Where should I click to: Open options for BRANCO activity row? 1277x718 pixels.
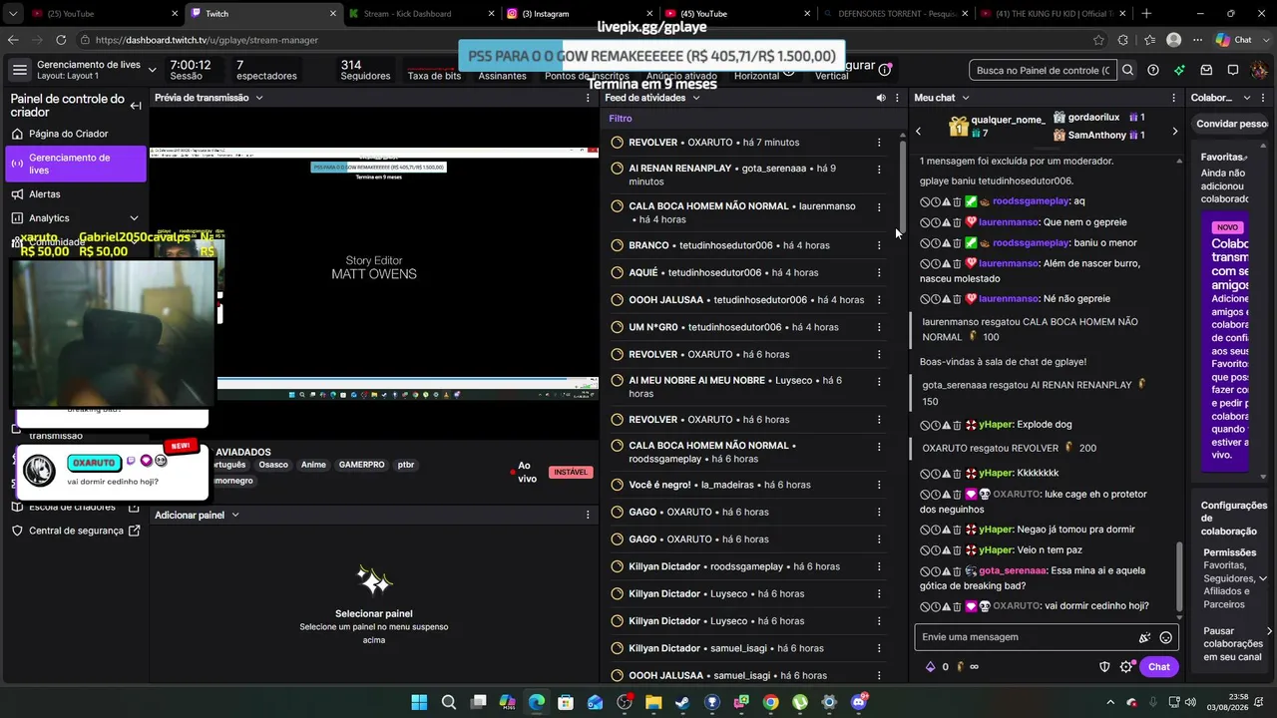coord(879,245)
